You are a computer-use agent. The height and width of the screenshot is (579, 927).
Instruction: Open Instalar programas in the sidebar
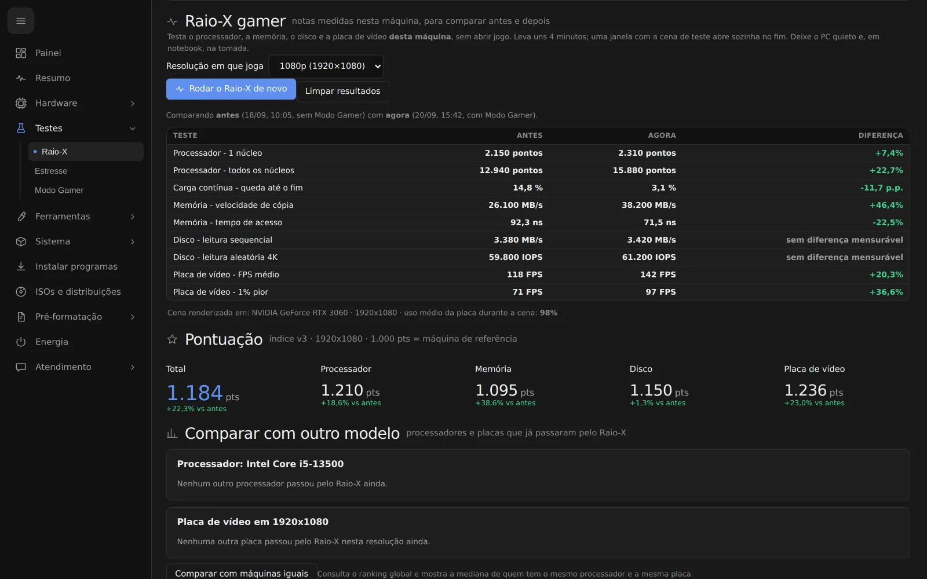pyautogui.click(x=75, y=266)
